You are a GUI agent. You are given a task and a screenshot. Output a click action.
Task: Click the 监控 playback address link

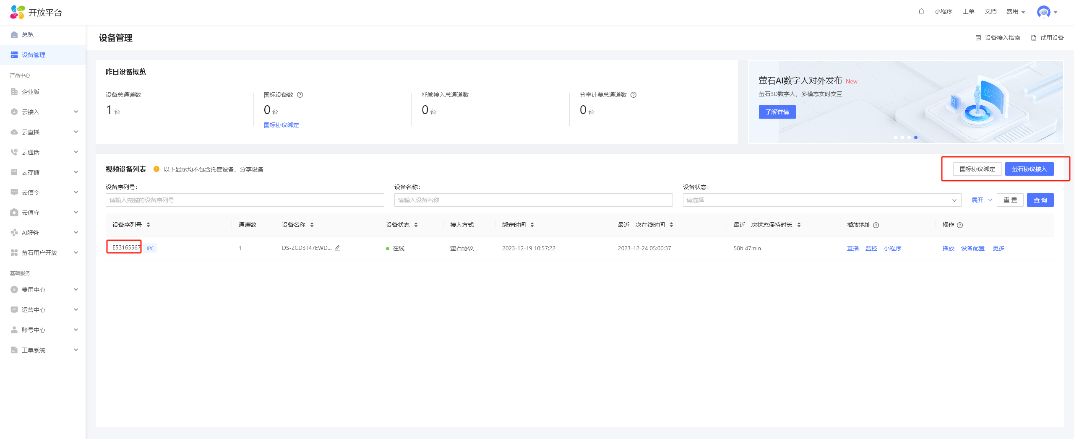871,248
